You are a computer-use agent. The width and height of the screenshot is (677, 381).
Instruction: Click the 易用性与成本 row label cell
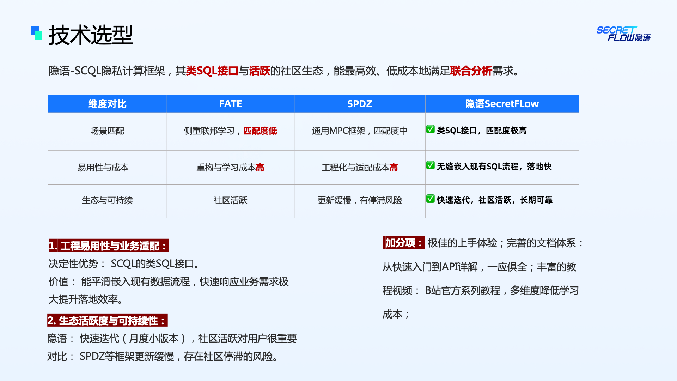point(103,168)
